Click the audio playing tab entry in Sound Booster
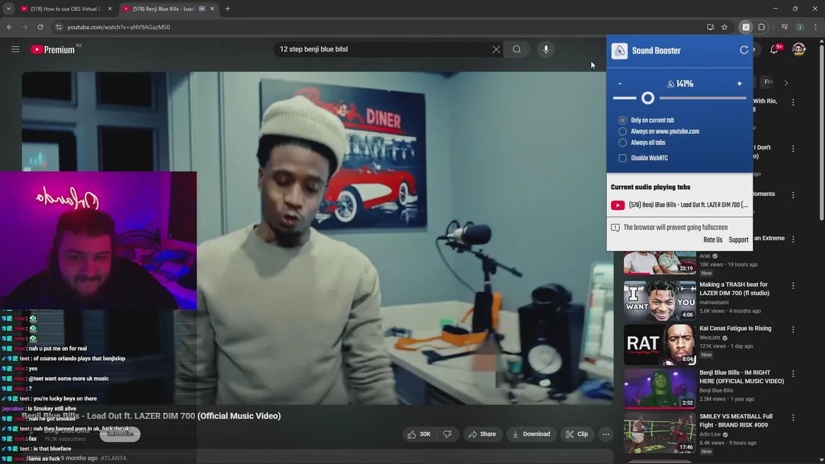825x464 pixels. 679,205
